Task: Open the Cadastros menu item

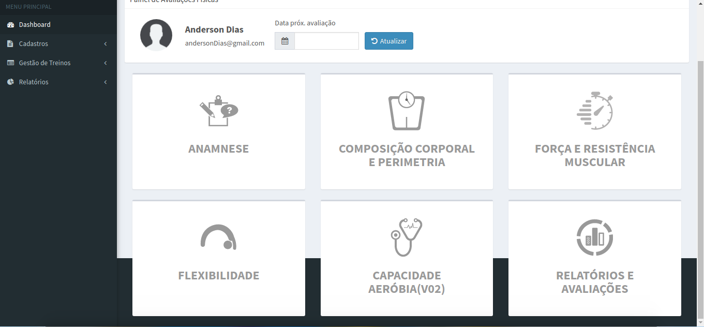Action: coord(58,44)
